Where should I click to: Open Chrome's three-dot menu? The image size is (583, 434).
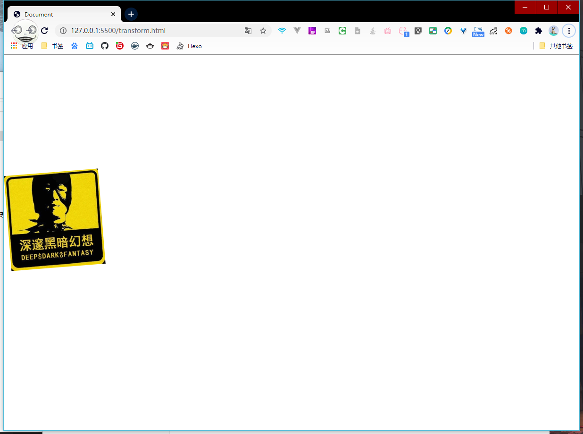click(569, 31)
